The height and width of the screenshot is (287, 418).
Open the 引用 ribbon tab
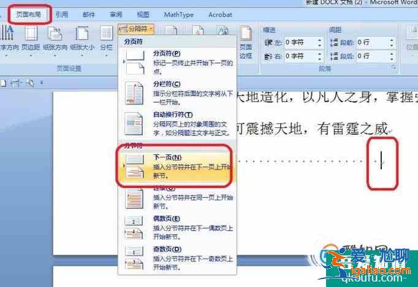61,14
